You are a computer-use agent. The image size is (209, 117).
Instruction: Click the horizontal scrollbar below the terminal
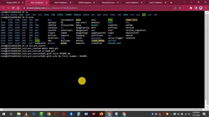(x=102, y=110)
